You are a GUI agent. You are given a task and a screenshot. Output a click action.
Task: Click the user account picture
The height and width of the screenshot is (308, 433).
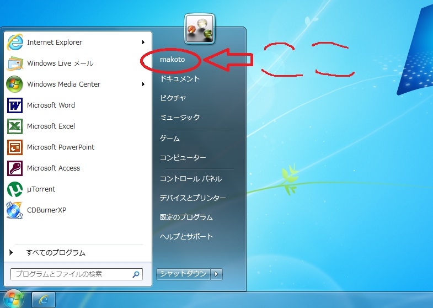coord(199,29)
